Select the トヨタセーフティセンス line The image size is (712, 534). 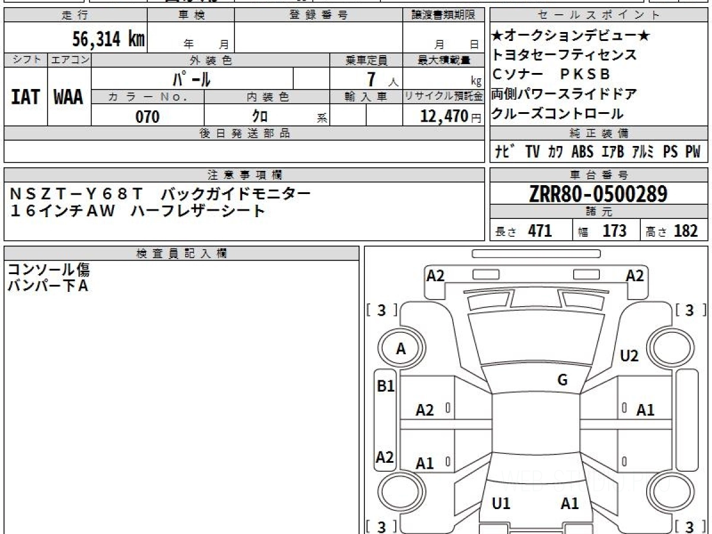(564, 55)
